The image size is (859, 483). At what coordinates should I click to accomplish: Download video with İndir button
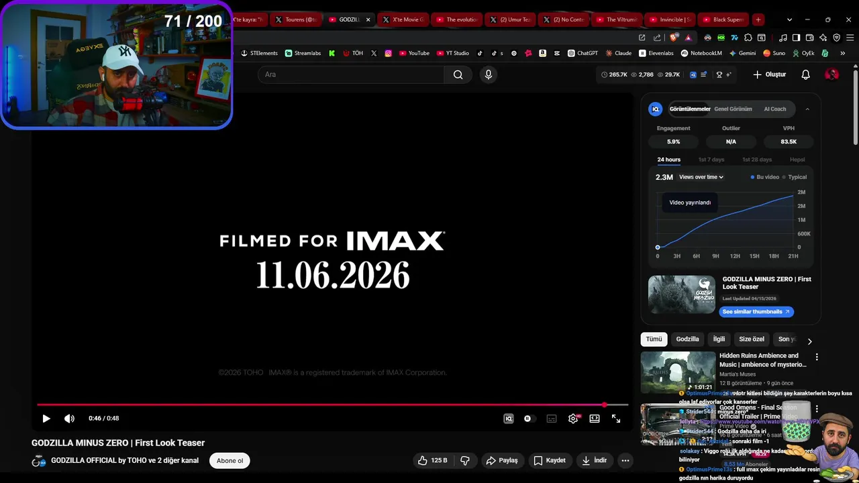tap(595, 460)
